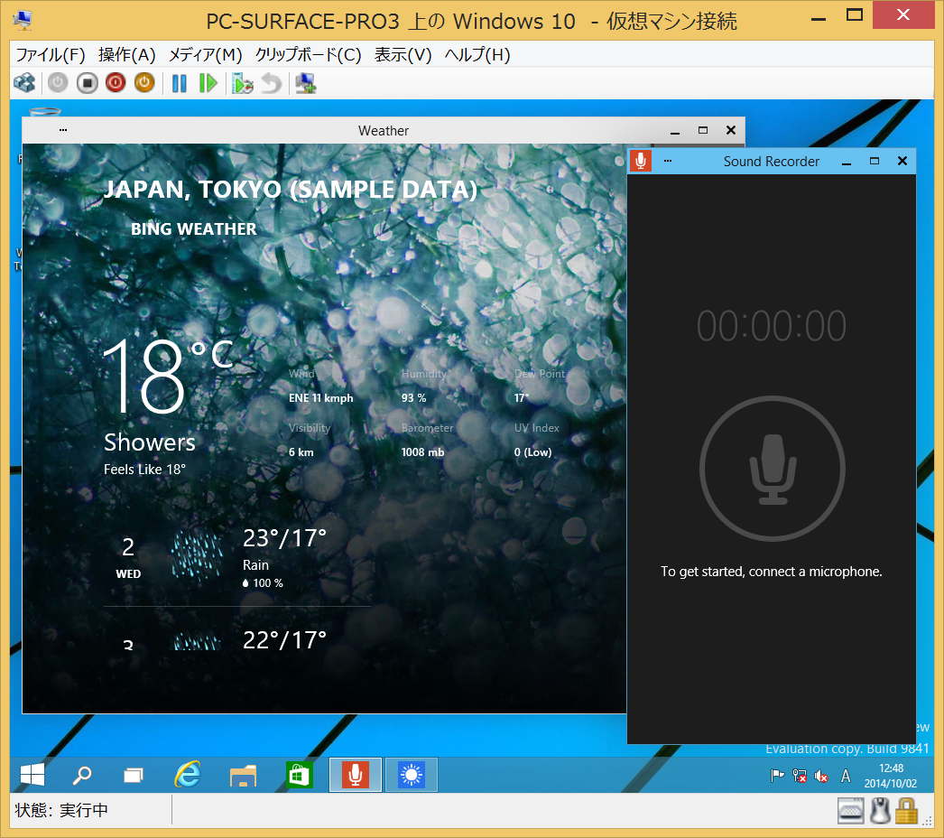Image resolution: width=944 pixels, height=838 pixels.
Task: Click the Feels Like 18° text
Action: [x=144, y=470]
